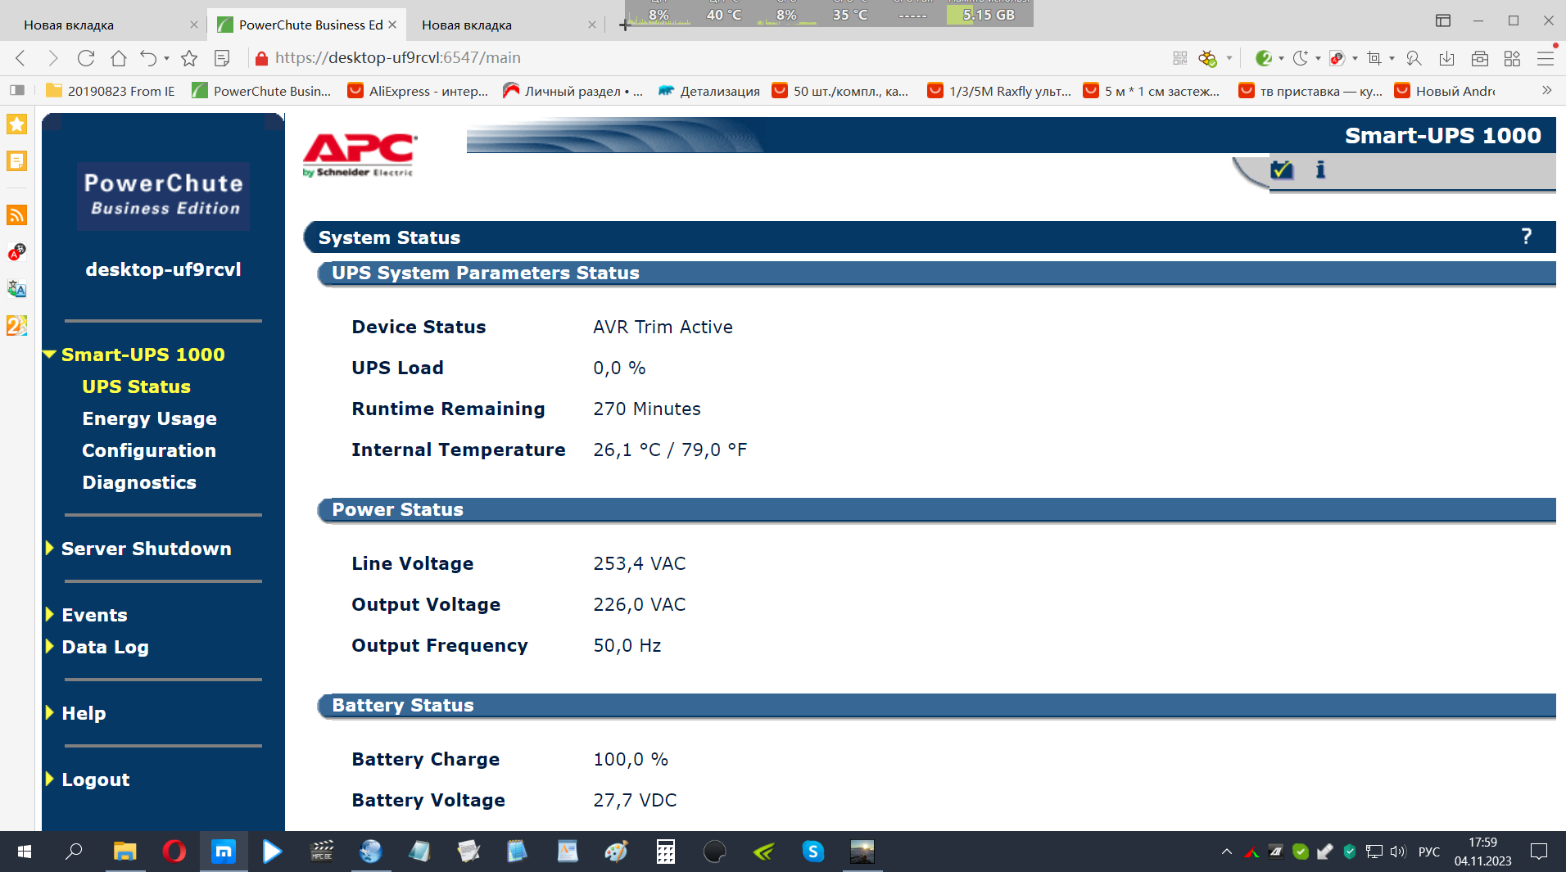Open the extensions grid icon
The height and width of the screenshot is (872, 1566).
(1512, 58)
